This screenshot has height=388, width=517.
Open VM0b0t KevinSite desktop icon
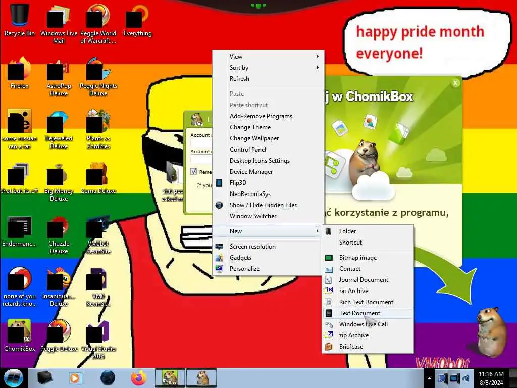[x=98, y=234]
